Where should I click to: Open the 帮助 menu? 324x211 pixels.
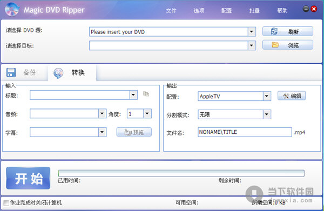[x=282, y=11]
